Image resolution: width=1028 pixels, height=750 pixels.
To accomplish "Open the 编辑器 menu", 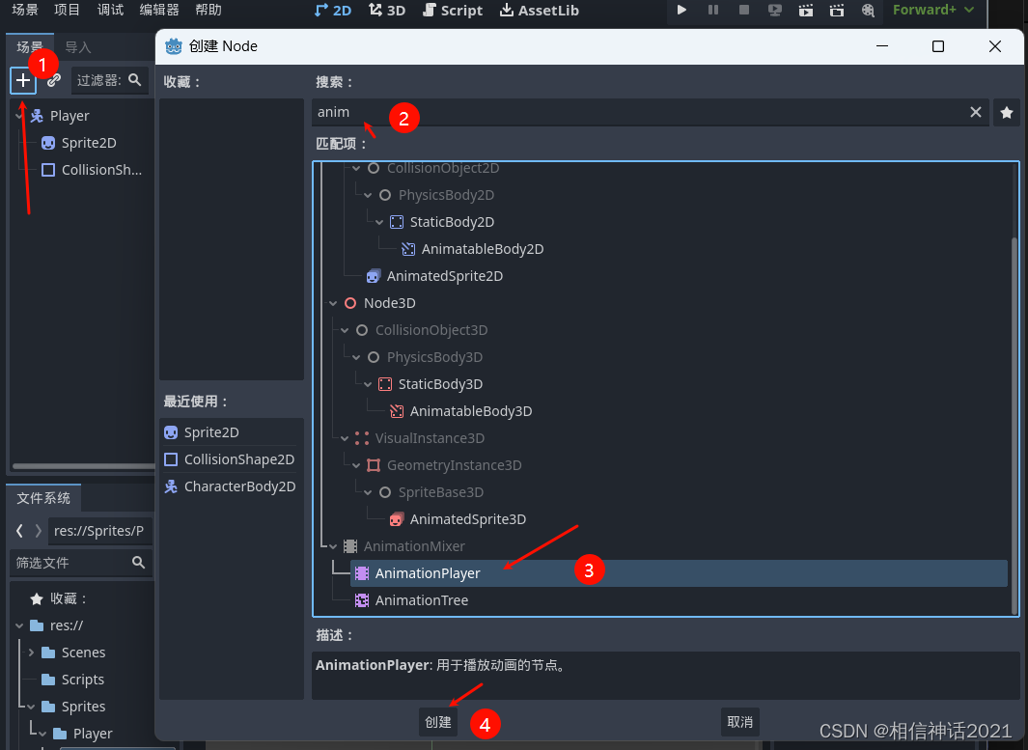I will pos(157,10).
